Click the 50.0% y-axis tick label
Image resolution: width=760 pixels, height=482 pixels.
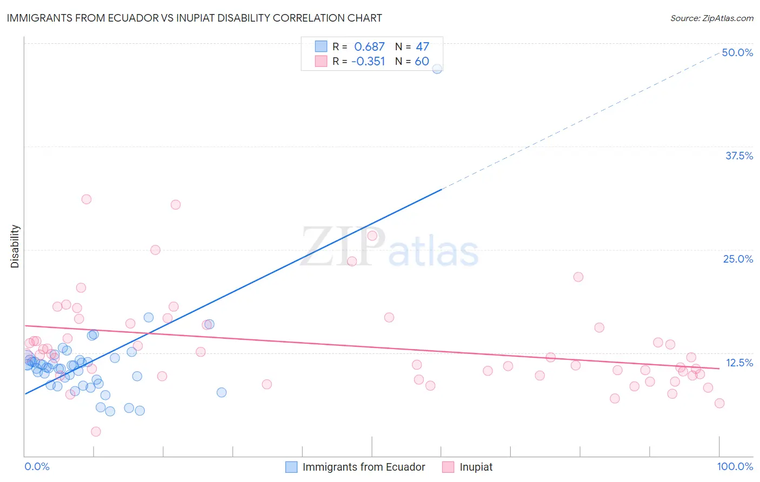point(737,52)
